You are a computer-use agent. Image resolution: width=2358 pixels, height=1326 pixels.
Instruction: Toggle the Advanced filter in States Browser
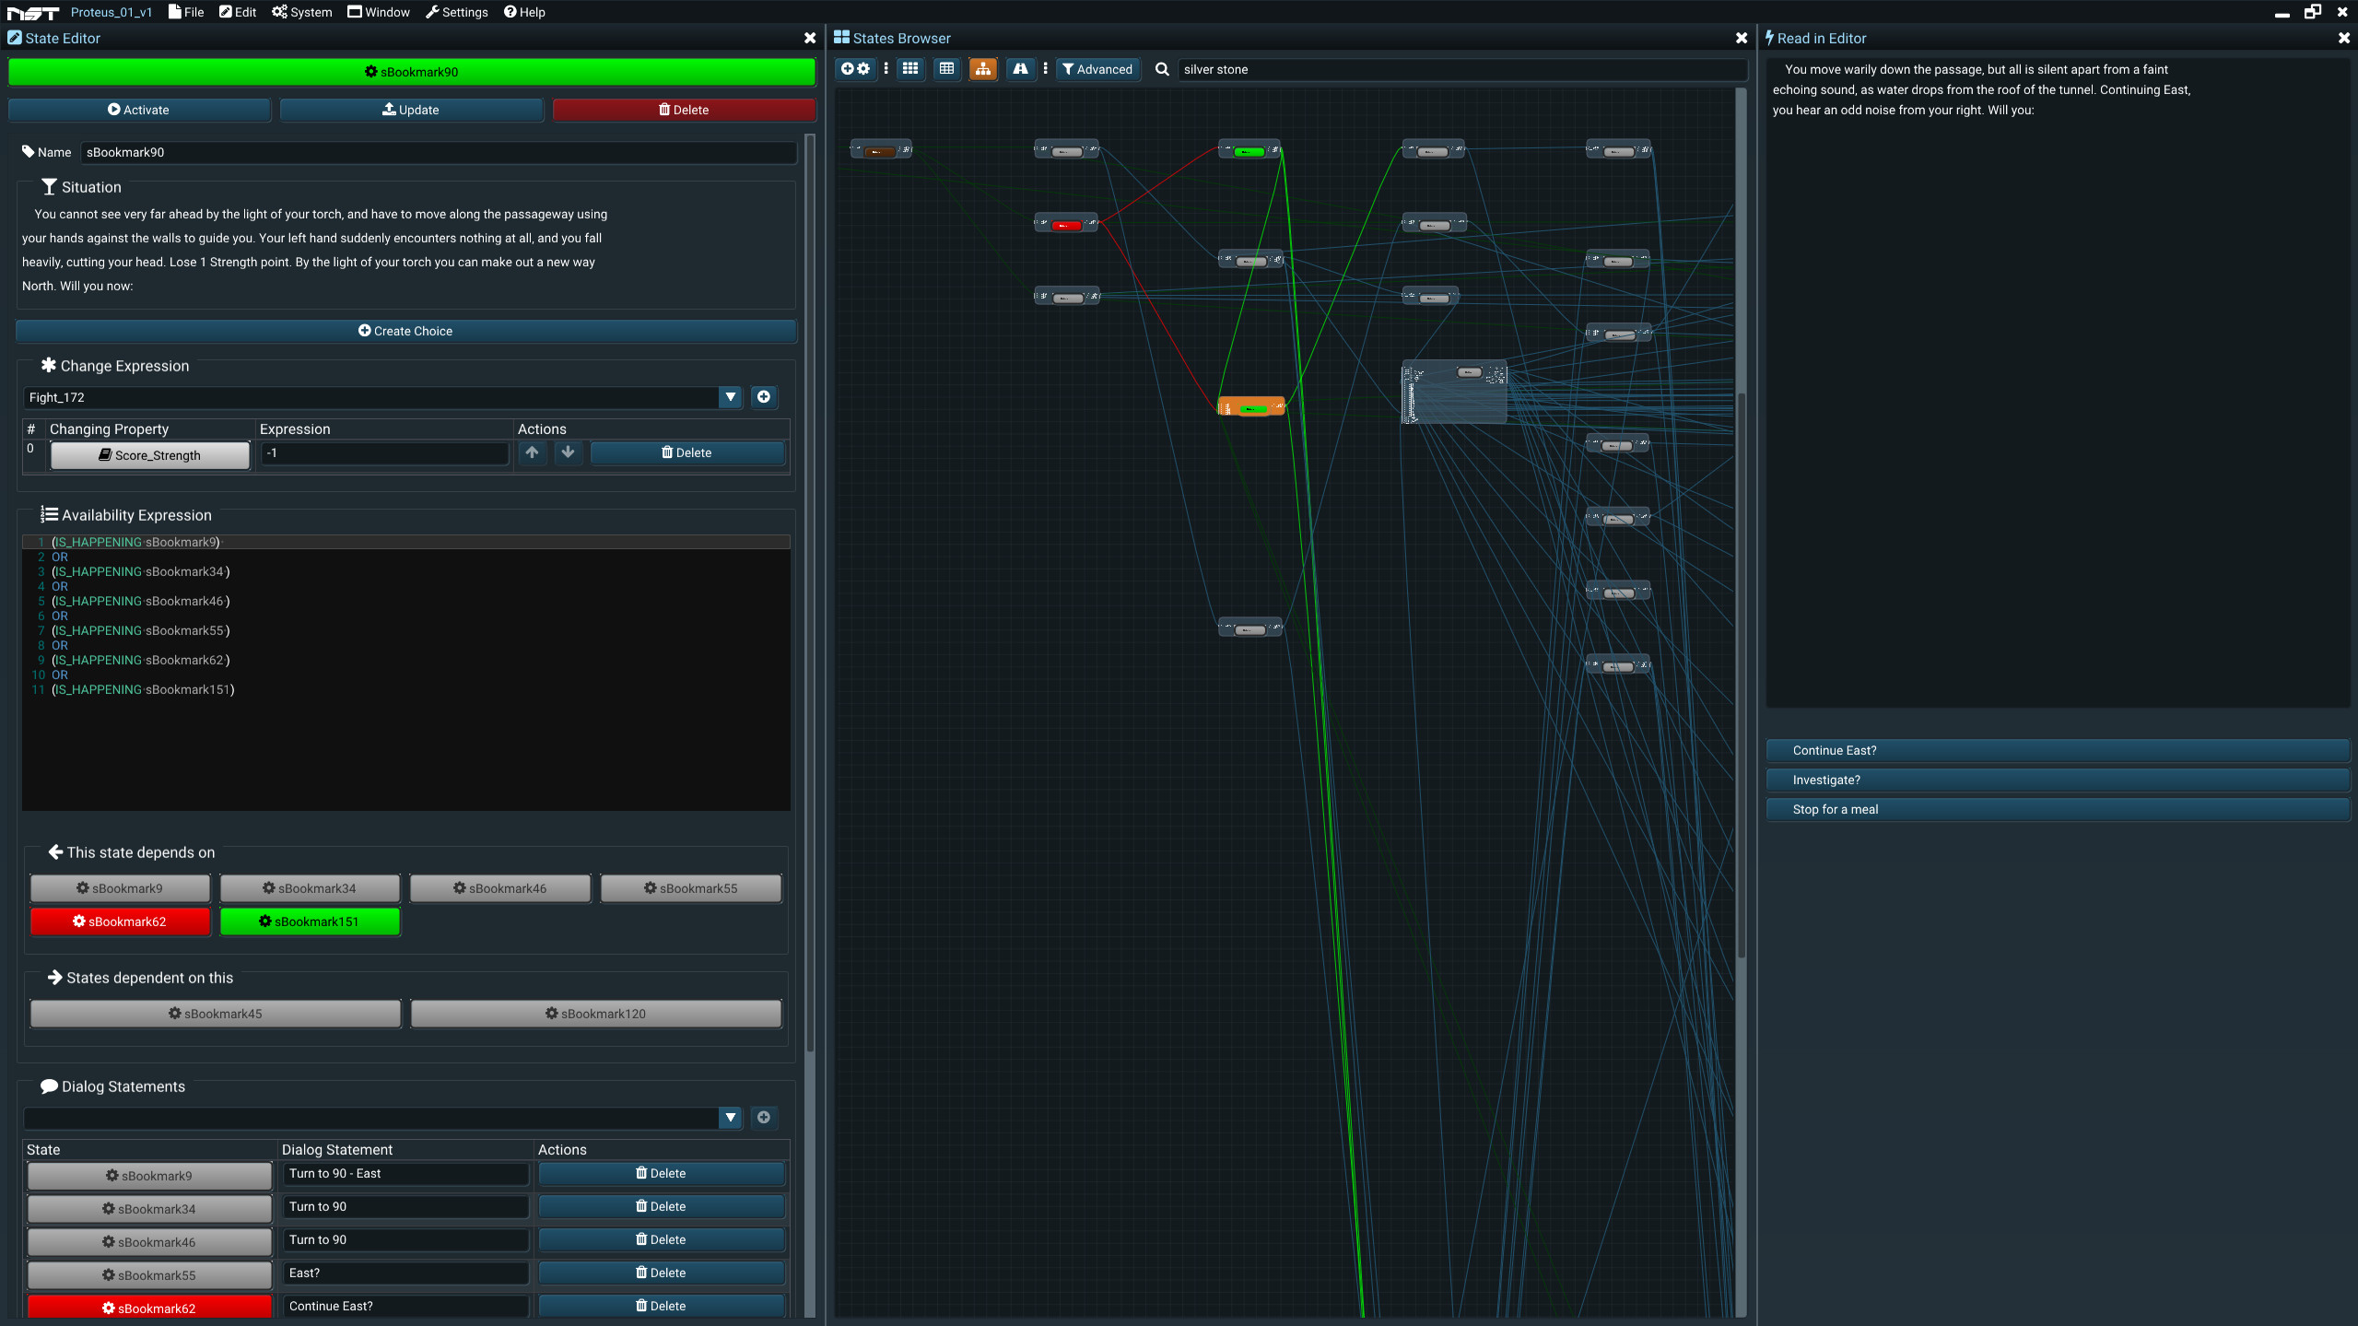point(1097,68)
